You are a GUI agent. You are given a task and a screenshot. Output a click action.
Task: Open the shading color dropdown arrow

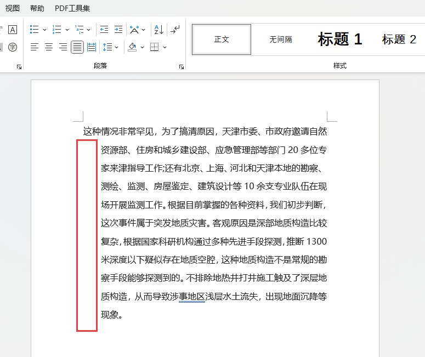[142, 48]
